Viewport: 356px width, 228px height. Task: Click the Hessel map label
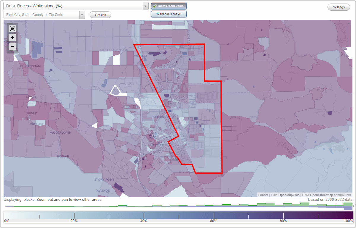pos(31,97)
